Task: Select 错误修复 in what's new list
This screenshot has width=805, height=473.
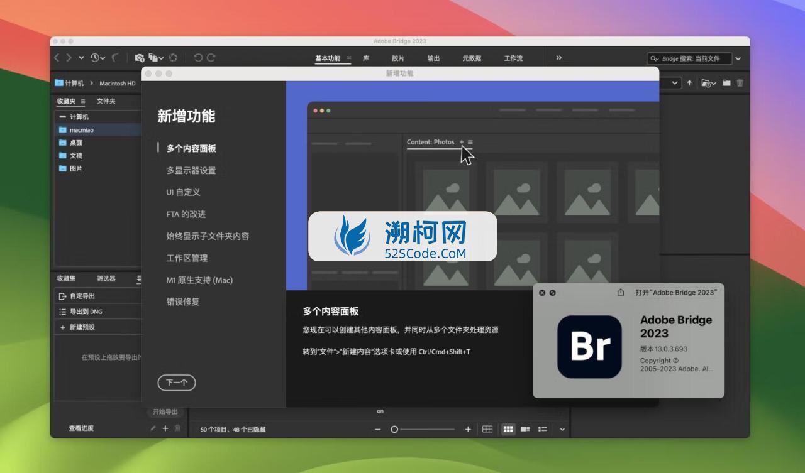Action: tap(183, 302)
